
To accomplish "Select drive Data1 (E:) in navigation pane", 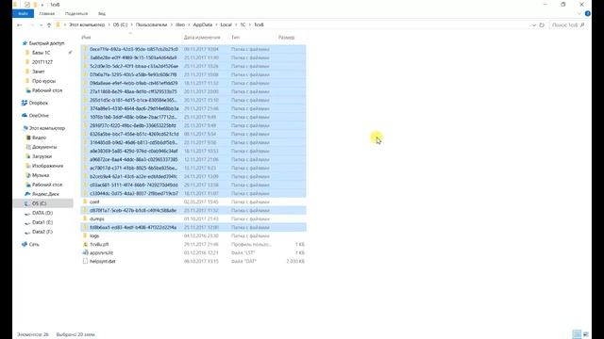I will tap(42, 222).
